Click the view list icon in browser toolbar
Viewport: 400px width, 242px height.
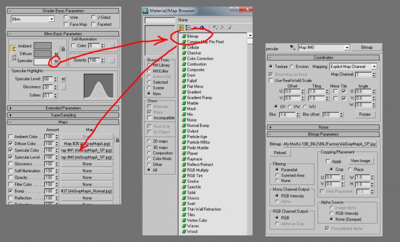181,28
